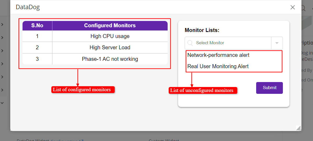Viewport: 313px width, 141px height.
Task: Click the magnifier icon inside Select Monitor
Action: point(190,43)
